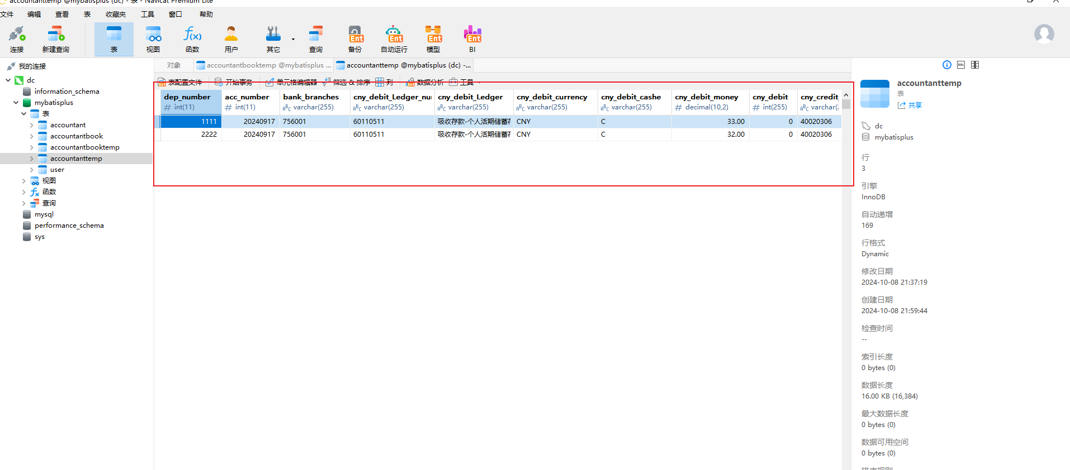Open the 视图 (View) toolbar icon
This screenshot has height=470, width=1070.
coord(153,39)
